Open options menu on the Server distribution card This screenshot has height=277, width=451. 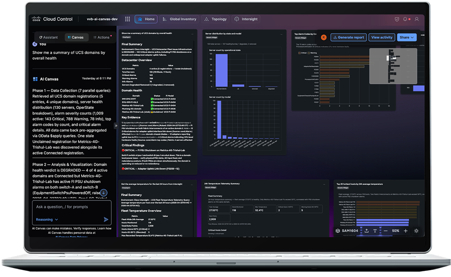(281, 34)
